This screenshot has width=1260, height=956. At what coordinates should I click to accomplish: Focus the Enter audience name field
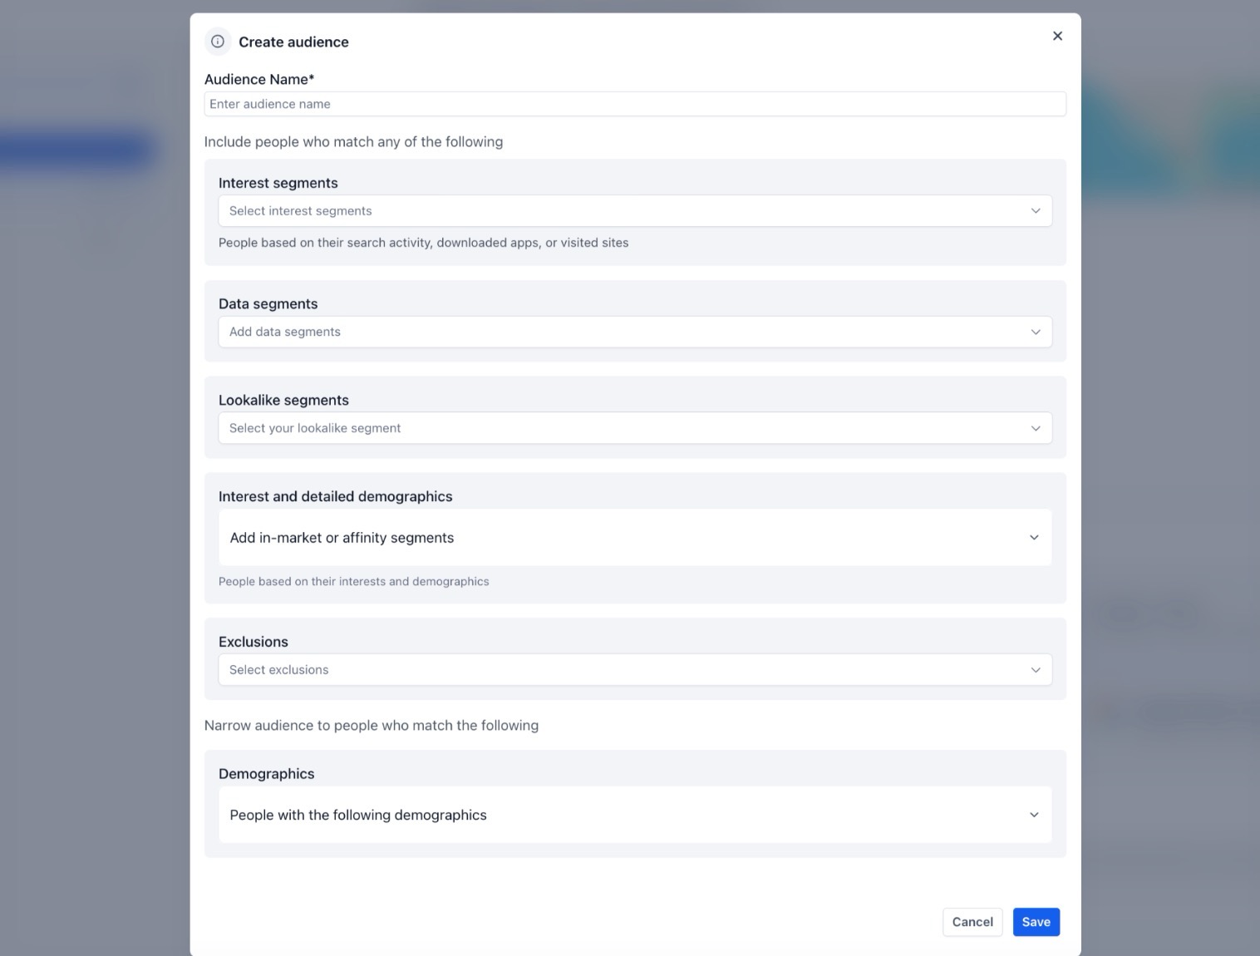[x=634, y=105]
